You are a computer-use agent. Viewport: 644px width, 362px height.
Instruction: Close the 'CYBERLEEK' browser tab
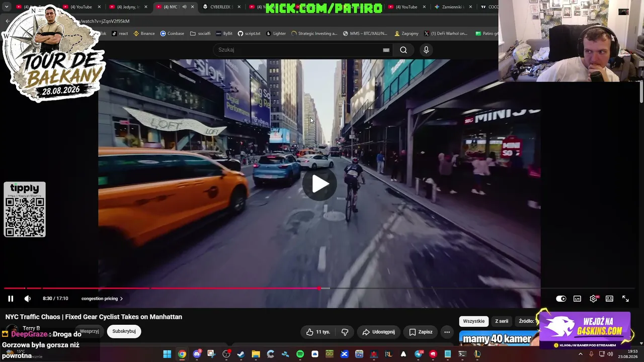(239, 7)
